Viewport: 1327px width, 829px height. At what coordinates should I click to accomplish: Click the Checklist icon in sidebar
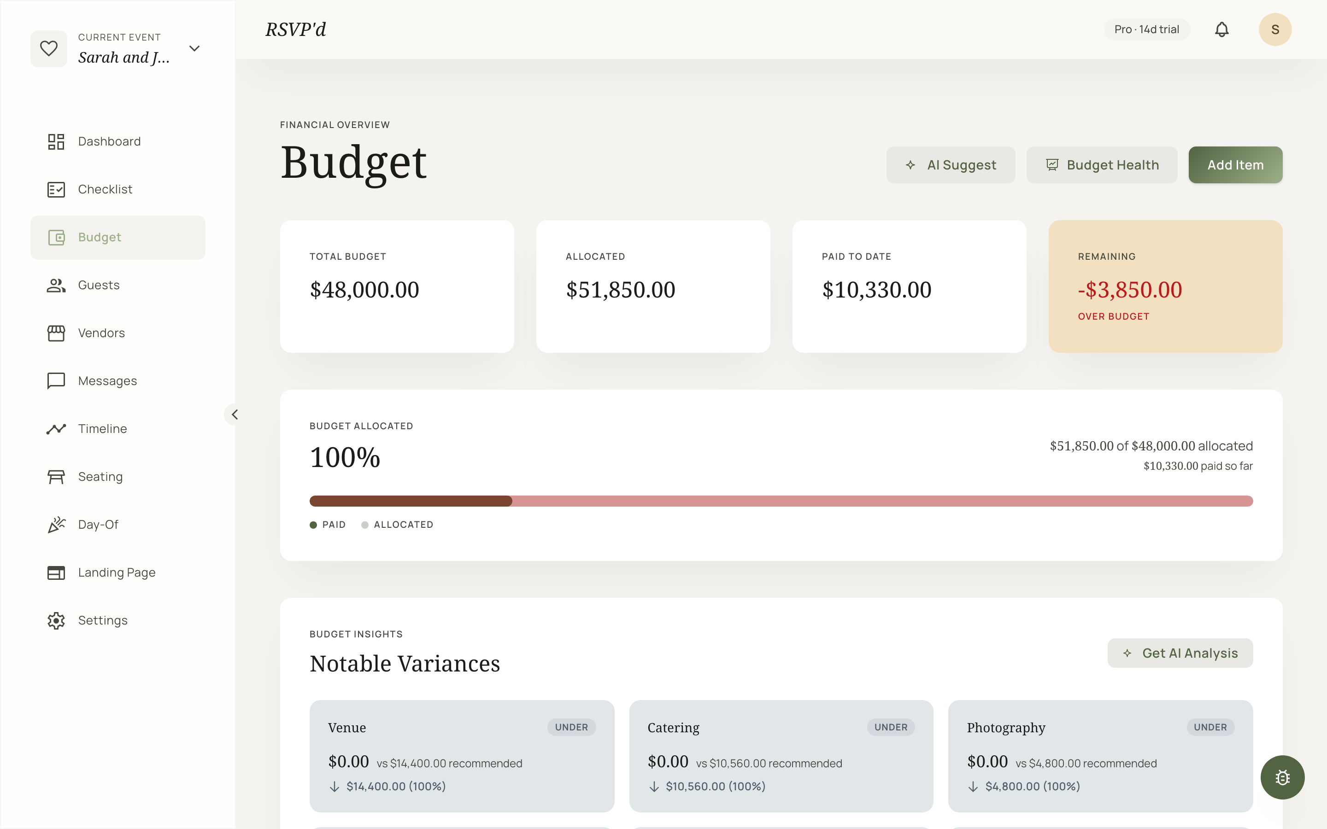click(x=56, y=189)
